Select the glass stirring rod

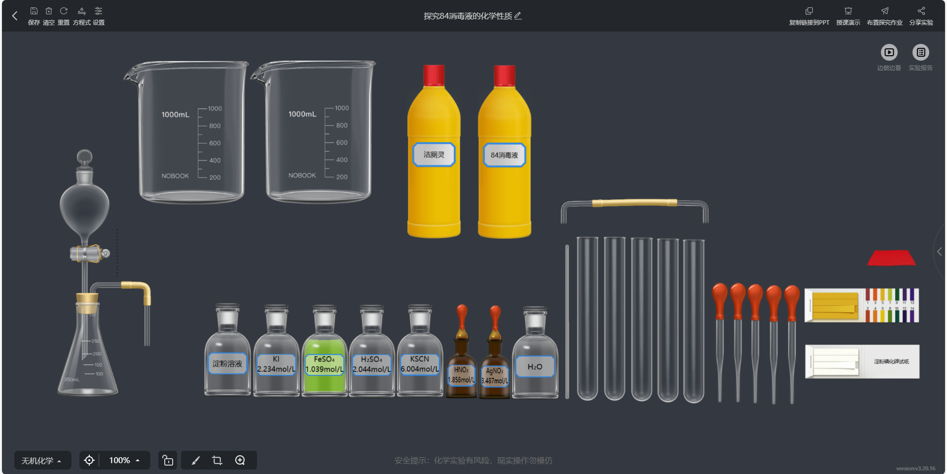point(567,322)
